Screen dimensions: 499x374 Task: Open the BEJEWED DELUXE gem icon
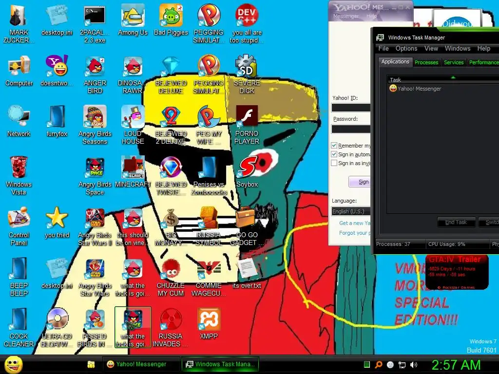(x=171, y=74)
